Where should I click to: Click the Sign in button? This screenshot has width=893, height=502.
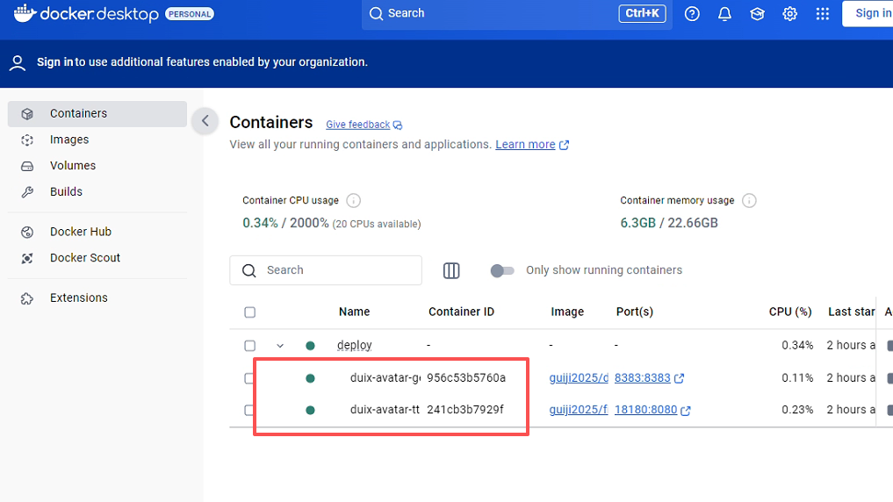(x=868, y=14)
